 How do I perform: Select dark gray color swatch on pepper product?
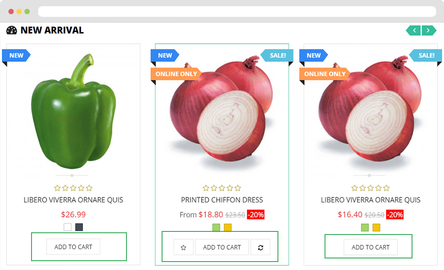point(79,227)
